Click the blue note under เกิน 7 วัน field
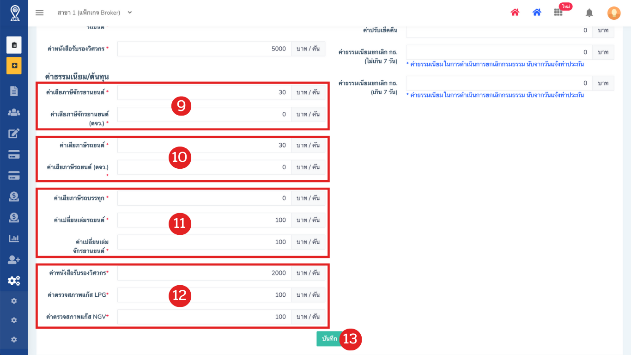Image resolution: width=631 pixels, height=355 pixels. pyautogui.click(x=495, y=95)
